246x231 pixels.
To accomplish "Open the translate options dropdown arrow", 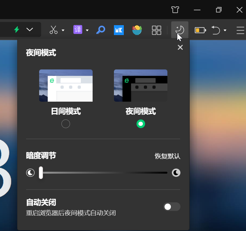I will (x=87, y=30).
